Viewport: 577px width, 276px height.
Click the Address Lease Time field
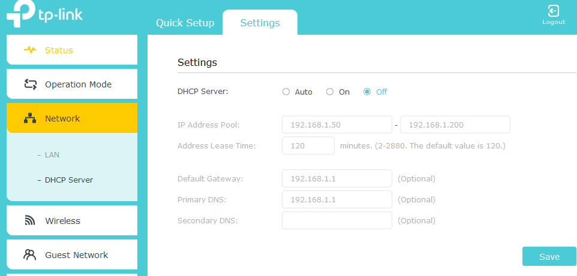click(308, 145)
